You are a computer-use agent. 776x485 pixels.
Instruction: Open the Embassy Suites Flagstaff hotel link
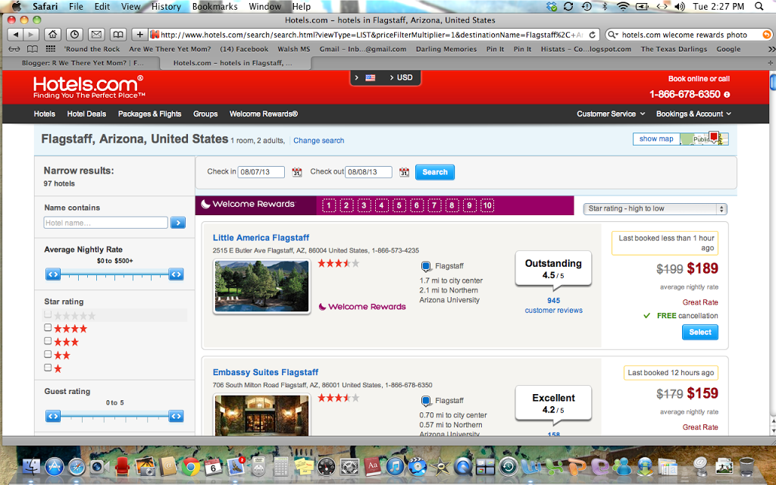tap(265, 372)
